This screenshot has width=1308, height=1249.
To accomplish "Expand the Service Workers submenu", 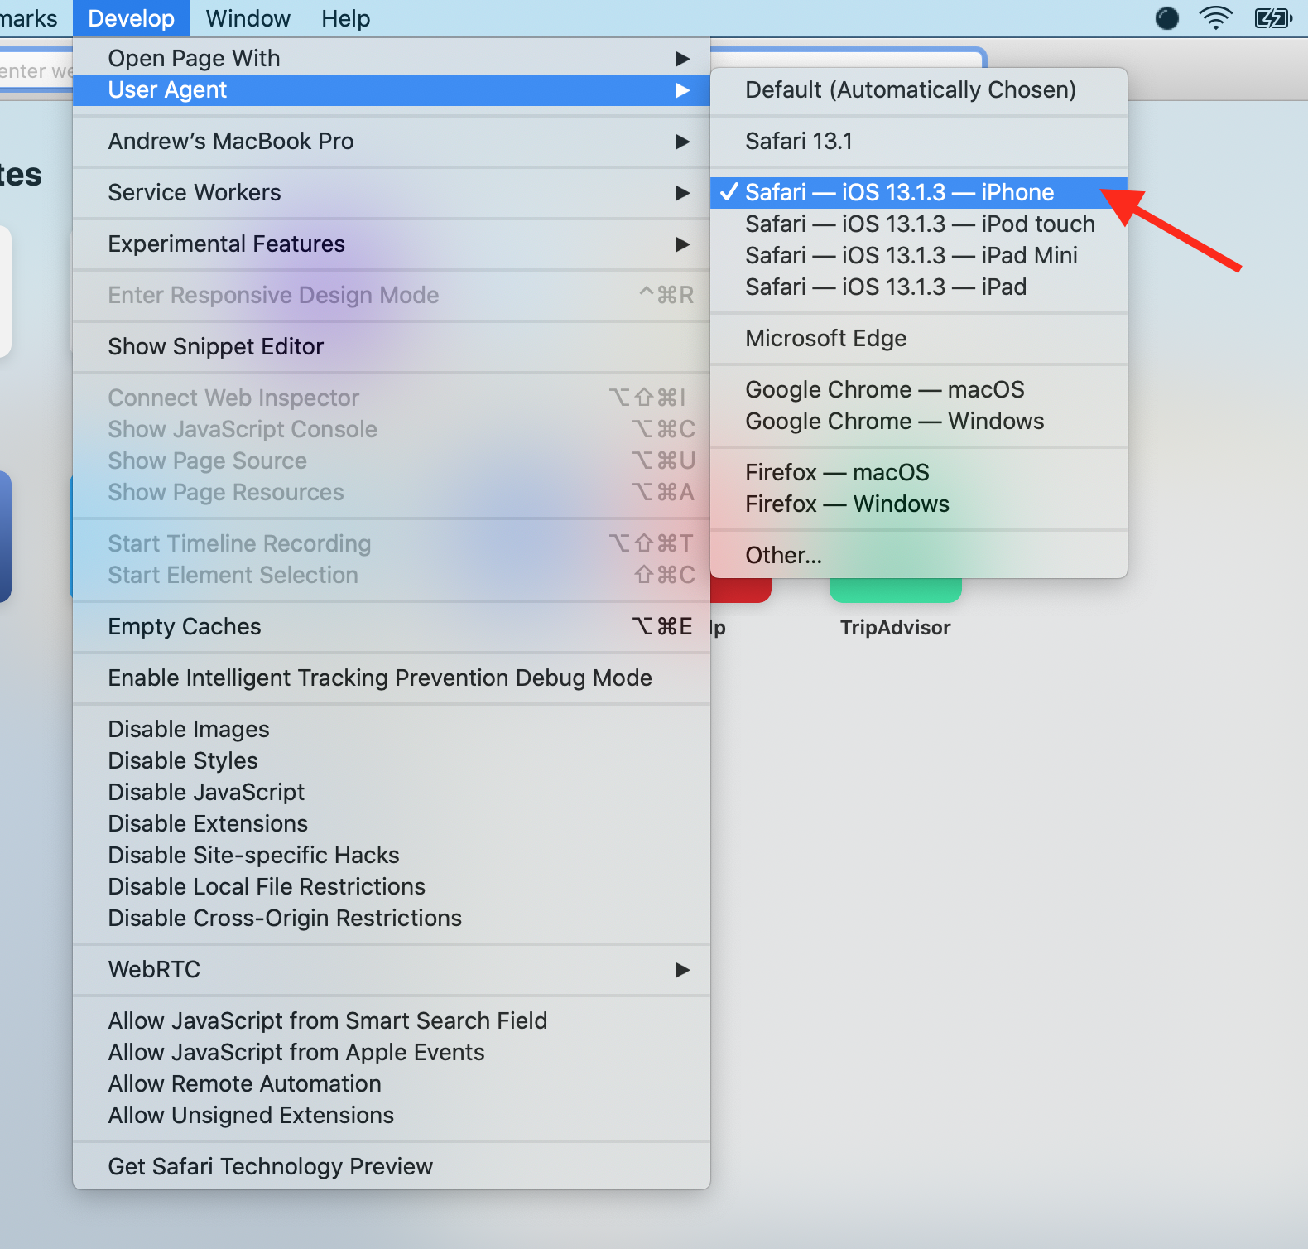I will [392, 192].
